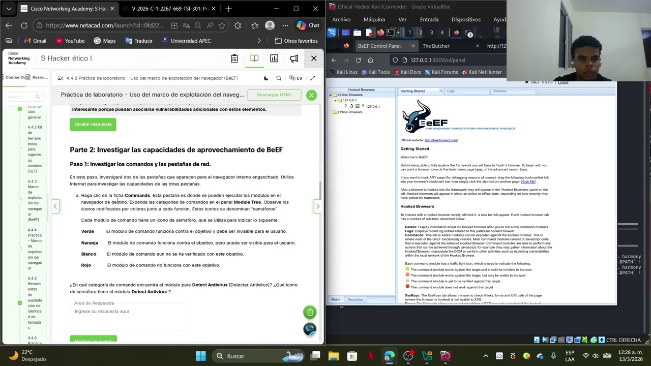The height and width of the screenshot is (366, 651).
Task: Open outline item 4.4.2 Kit de herramientas
Action: click(x=35, y=149)
